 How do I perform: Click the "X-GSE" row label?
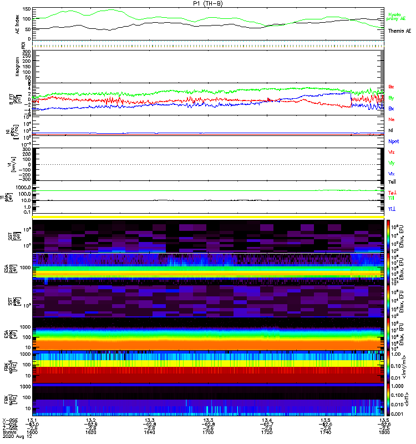(9, 420)
